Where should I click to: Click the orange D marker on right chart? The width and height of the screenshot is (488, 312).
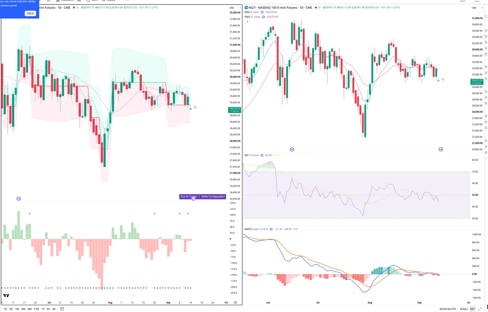tap(442, 79)
